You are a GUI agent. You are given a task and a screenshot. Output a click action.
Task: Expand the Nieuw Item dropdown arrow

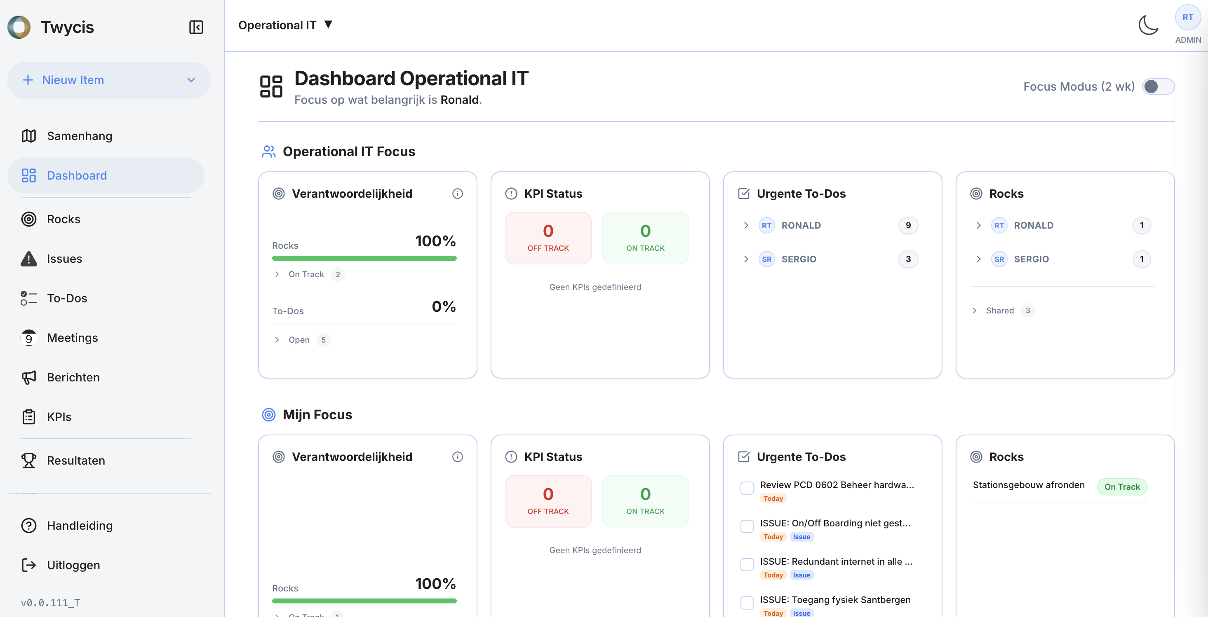coord(191,80)
